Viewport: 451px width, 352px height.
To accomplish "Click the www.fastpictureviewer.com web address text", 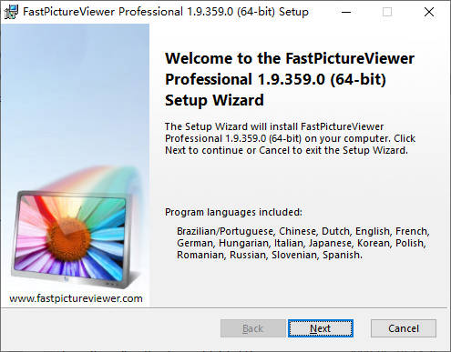I will (x=76, y=298).
